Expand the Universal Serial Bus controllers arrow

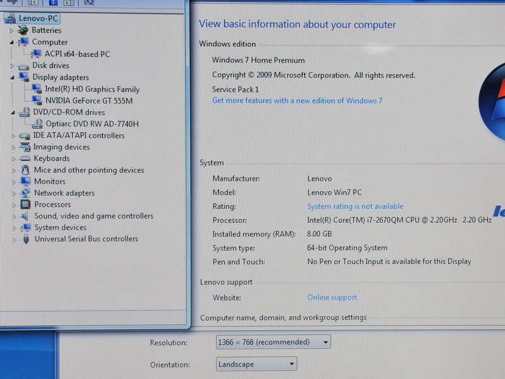coord(15,240)
